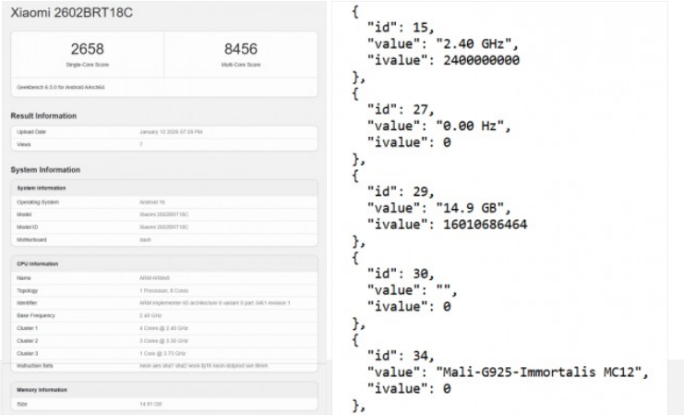Image resolution: width=684 pixels, height=415 pixels.
Task: Click the Views row
Action: tap(163, 145)
